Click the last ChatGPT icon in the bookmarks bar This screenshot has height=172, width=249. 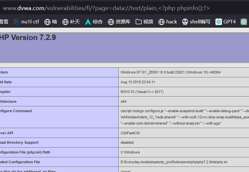click(x=244, y=22)
